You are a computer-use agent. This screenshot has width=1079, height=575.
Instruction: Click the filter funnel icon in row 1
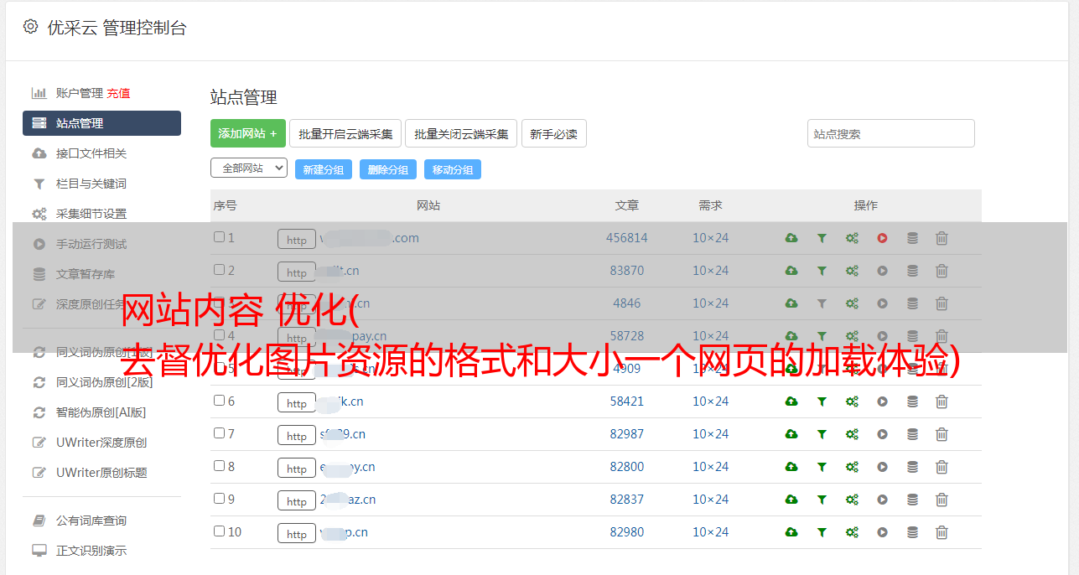tap(822, 238)
